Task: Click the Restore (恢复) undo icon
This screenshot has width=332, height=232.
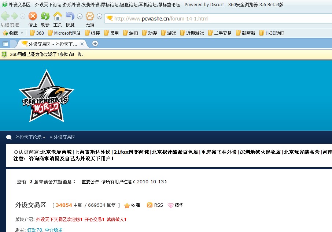Action: [70, 16]
